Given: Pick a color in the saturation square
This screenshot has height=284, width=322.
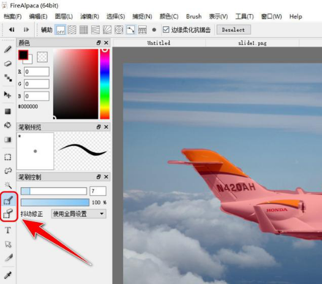Looking at the screenshot, I should (75, 84).
